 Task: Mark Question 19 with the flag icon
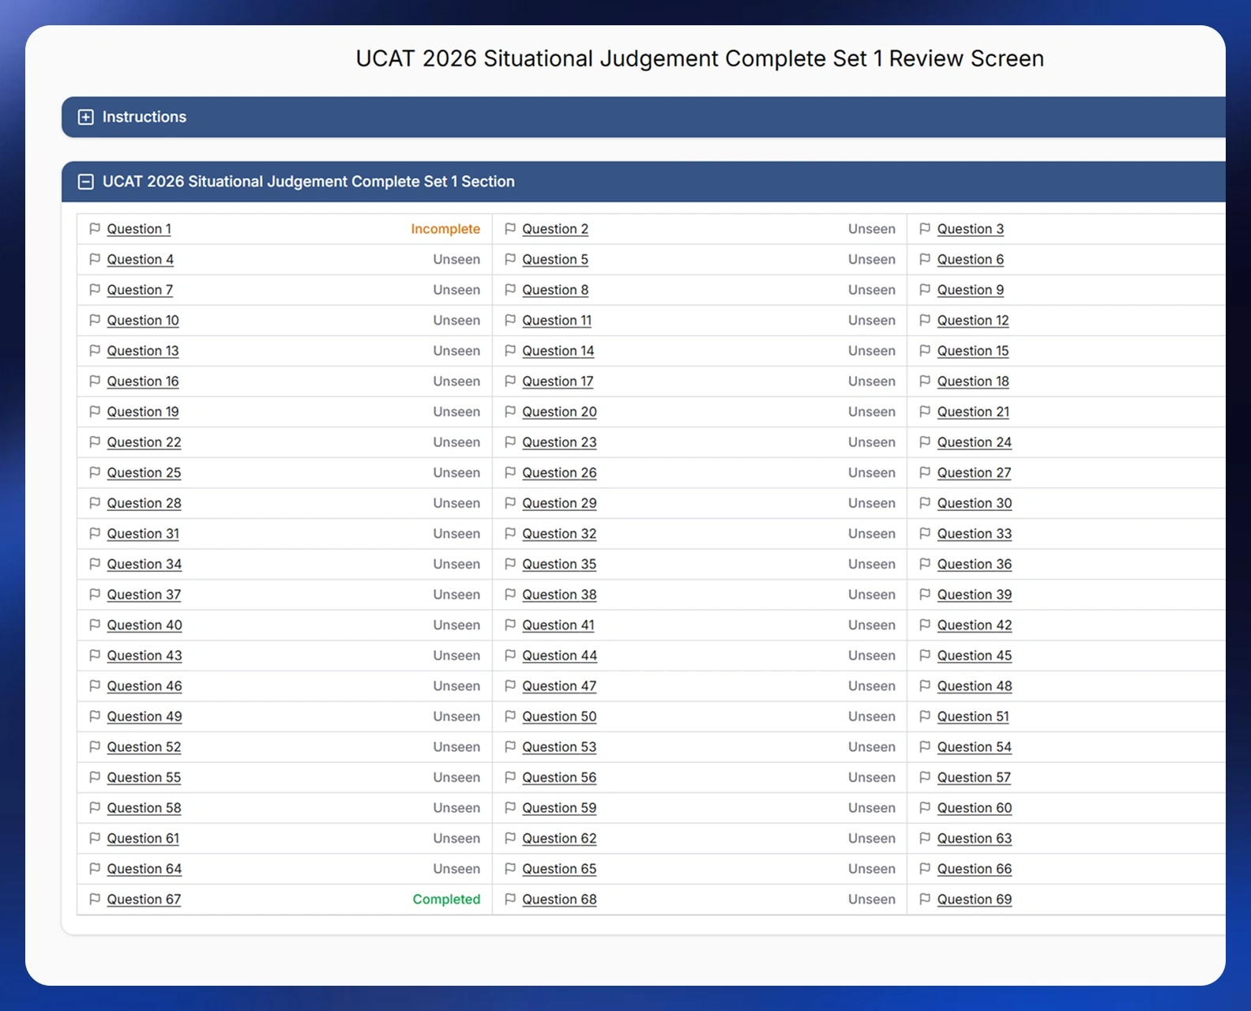coord(95,412)
